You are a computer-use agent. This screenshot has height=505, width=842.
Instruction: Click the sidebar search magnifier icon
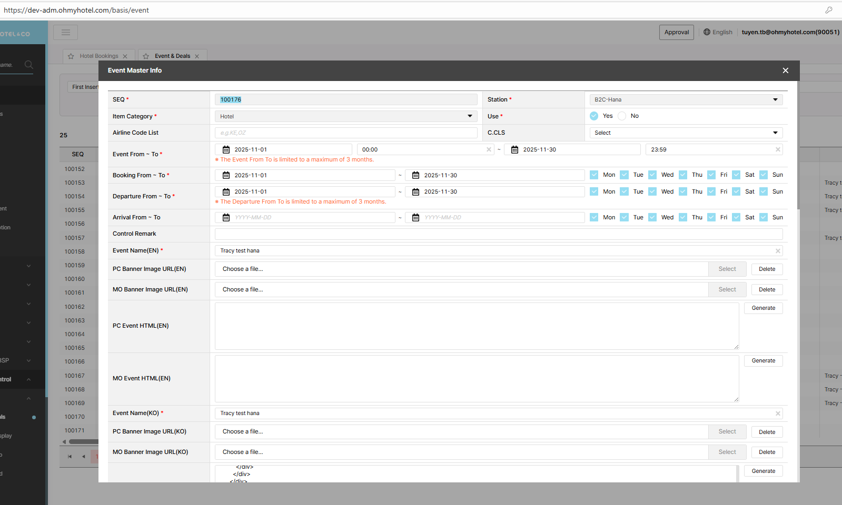[29, 65]
